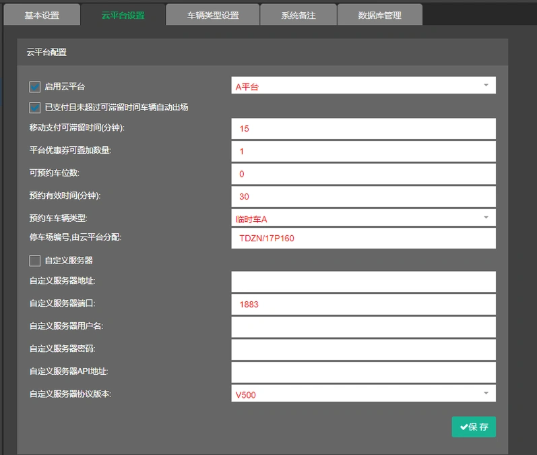Viewport: 537px width, 455px height.
Task: Focus the 自定义服务器密码 input field
Action: [x=363, y=349]
